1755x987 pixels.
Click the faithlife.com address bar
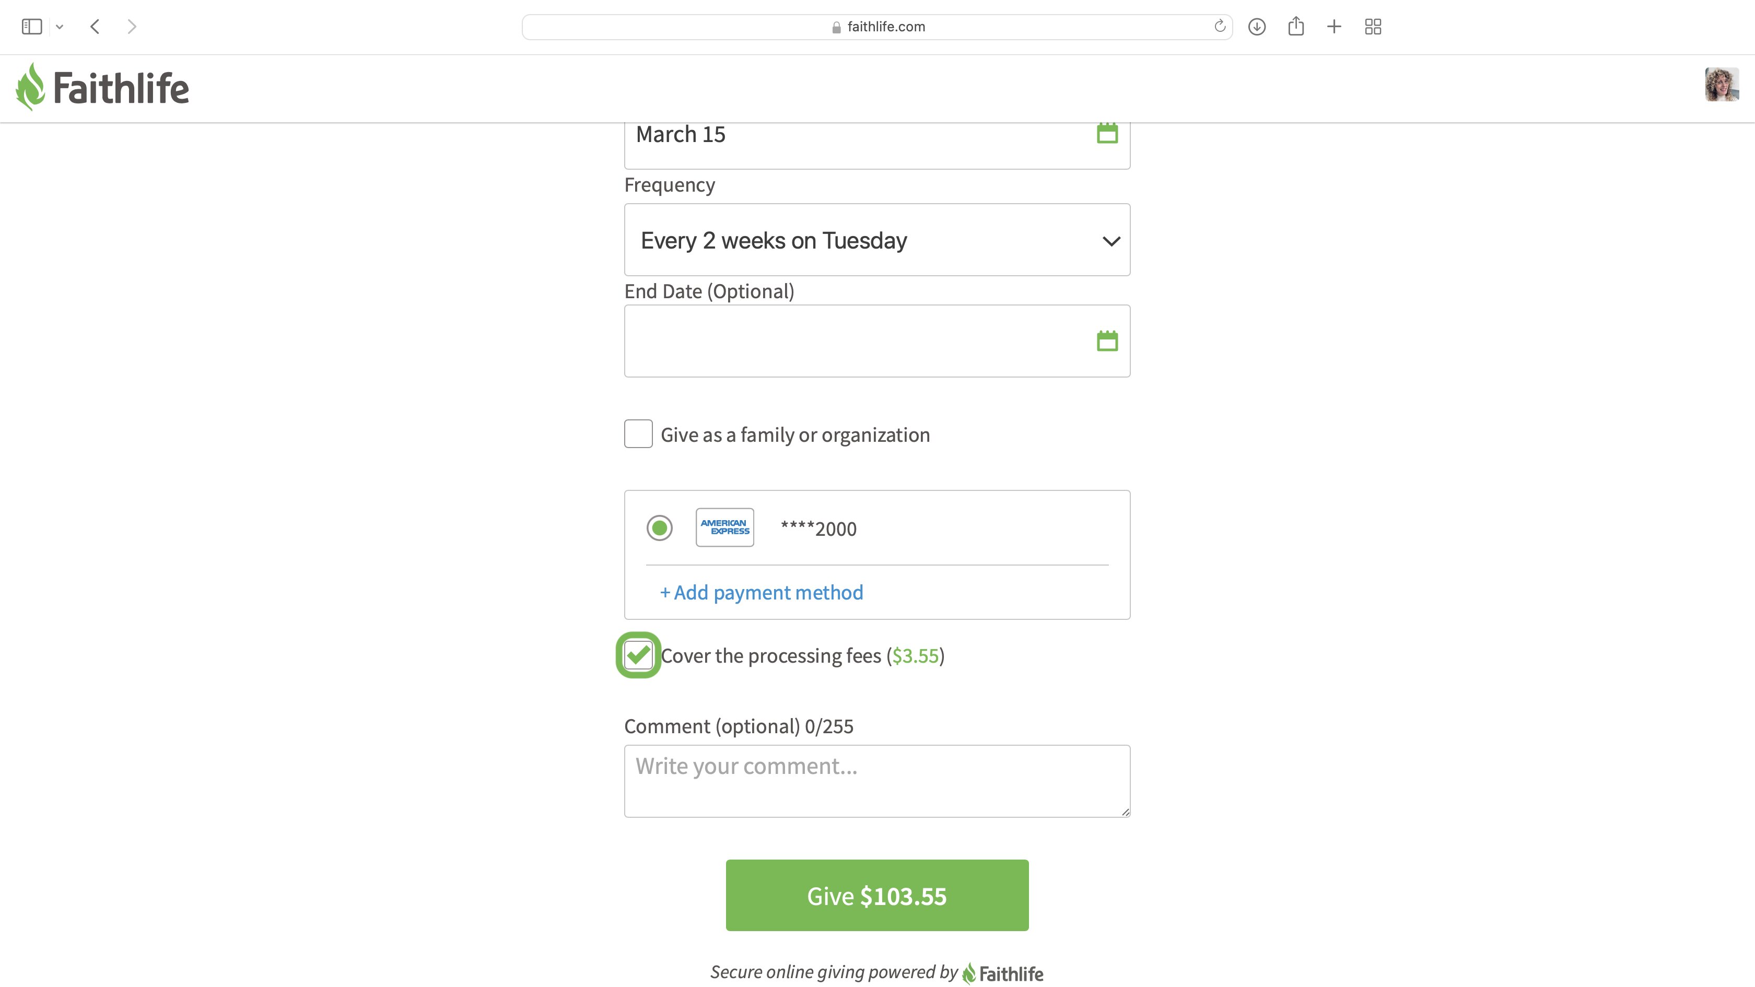coord(877,27)
